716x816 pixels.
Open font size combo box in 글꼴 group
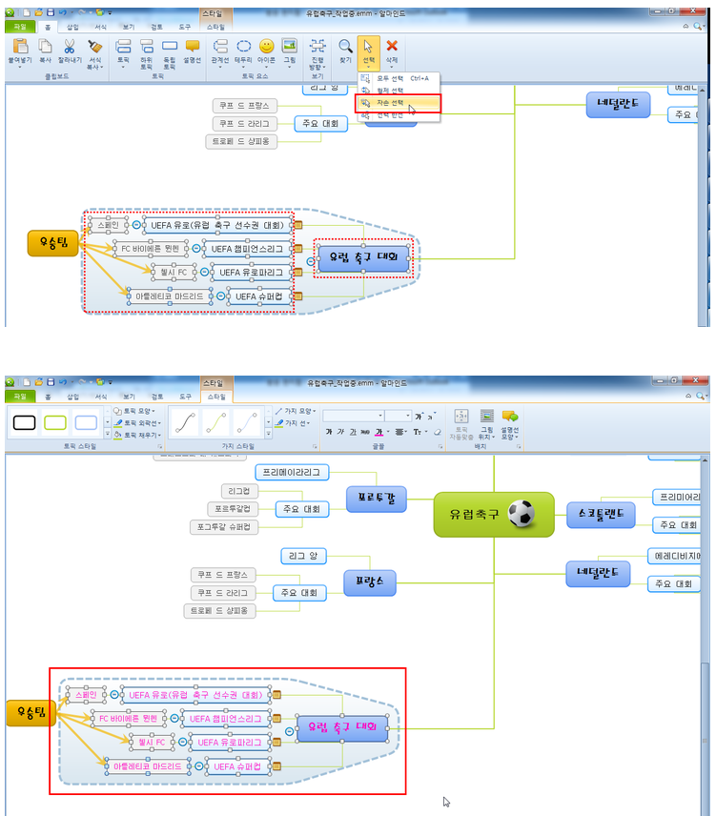[399, 416]
